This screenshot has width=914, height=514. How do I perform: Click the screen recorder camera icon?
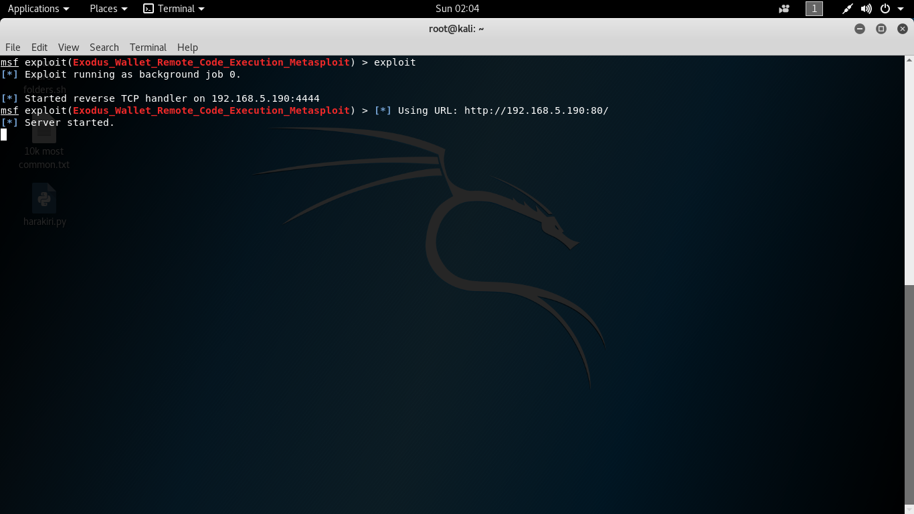point(784,9)
